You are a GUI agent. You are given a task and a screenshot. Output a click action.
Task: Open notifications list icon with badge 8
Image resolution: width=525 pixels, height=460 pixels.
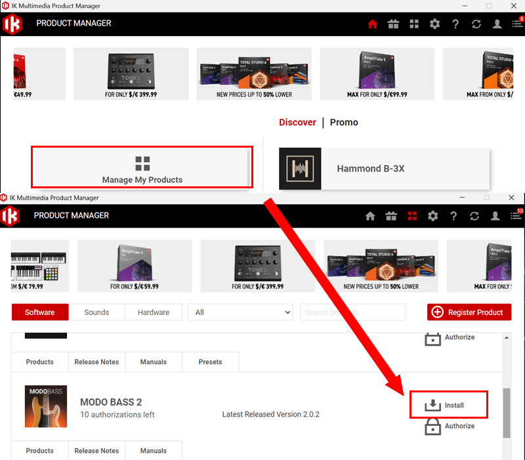[517, 24]
